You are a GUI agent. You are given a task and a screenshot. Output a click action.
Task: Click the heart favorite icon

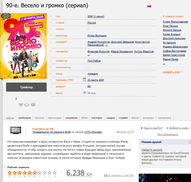(21, 105)
